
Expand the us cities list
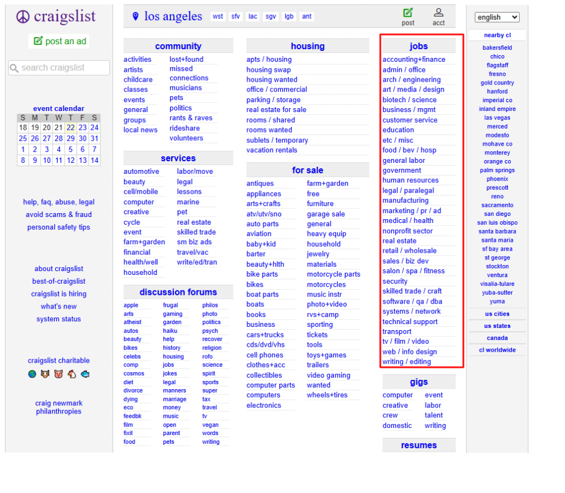click(x=497, y=314)
